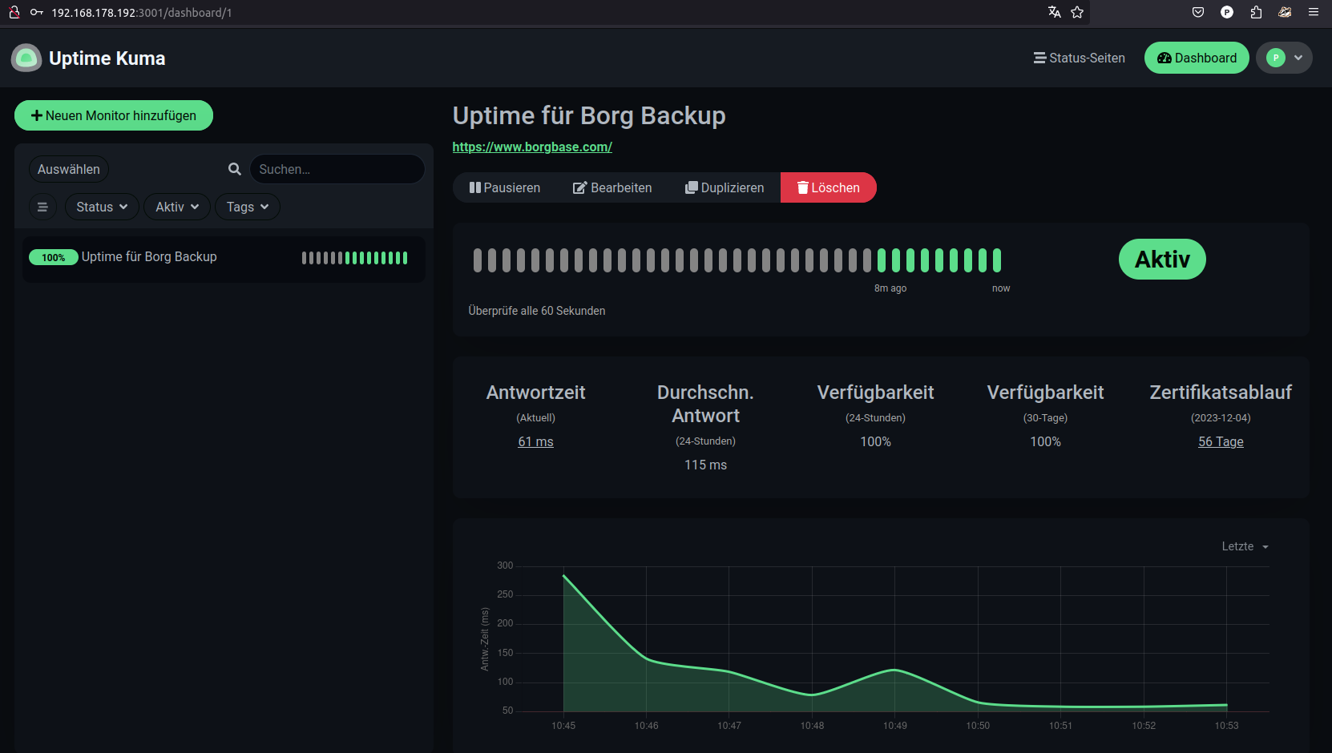Click the Uptime Kuma logo icon
This screenshot has width=1332, height=753.
click(26, 58)
